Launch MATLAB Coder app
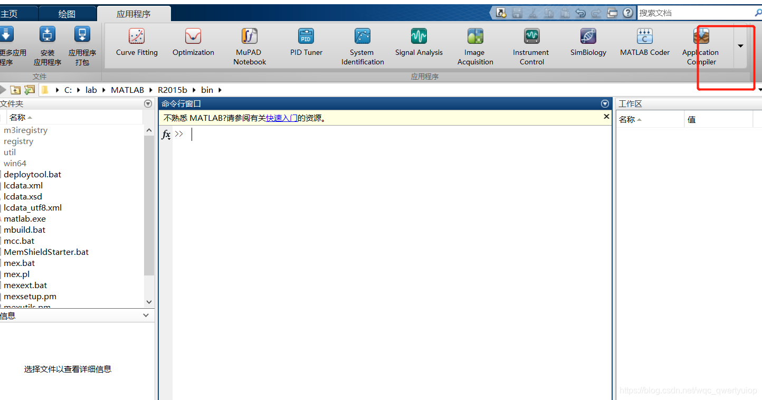762x400 pixels. [645, 42]
